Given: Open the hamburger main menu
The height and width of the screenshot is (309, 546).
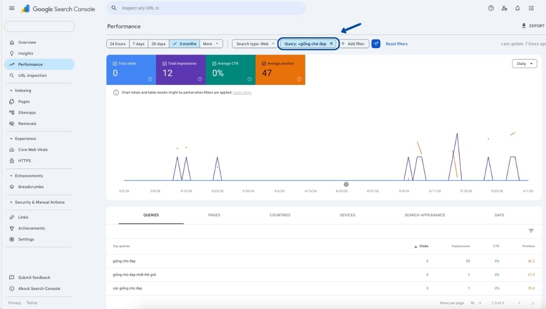Looking at the screenshot, I should click(x=12, y=8).
